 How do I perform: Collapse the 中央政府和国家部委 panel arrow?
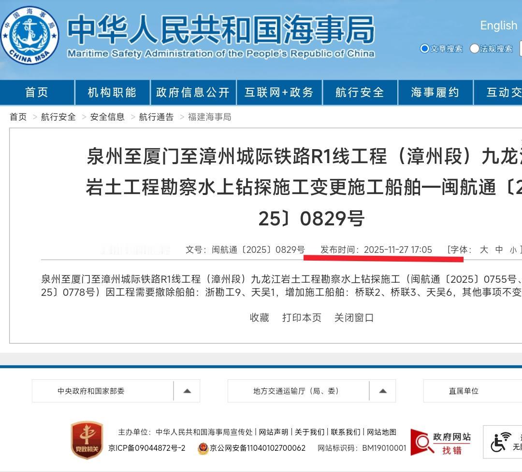click(x=188, y=391)
